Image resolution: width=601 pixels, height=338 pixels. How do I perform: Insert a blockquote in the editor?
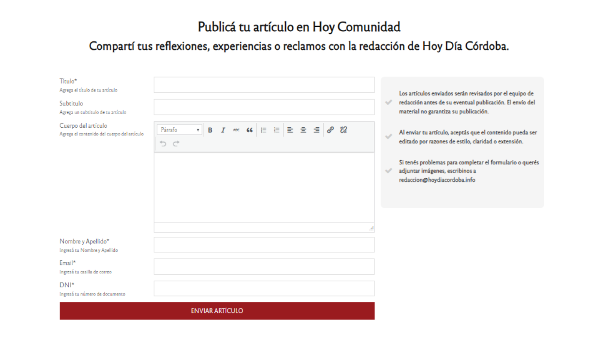pos(249,129)
